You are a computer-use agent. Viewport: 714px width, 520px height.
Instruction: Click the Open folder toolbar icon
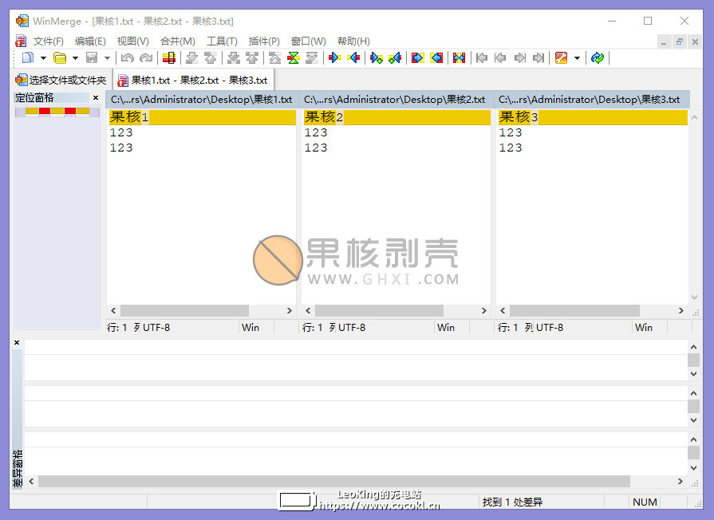60,58
